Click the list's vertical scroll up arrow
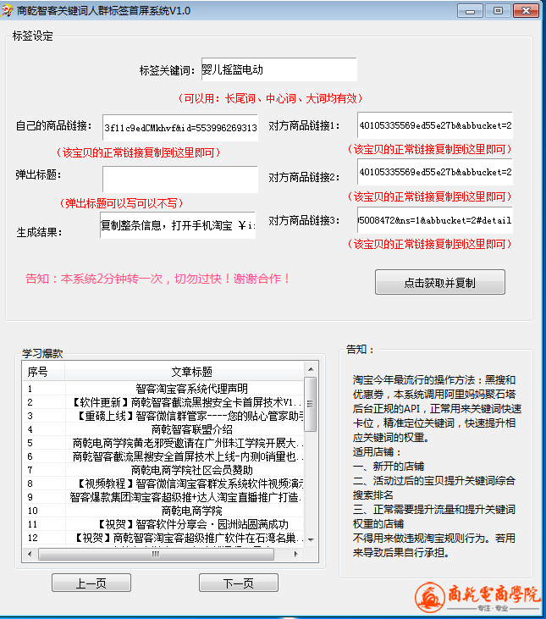The height and width of the screenshot is (619, 546). pos(311,369)
